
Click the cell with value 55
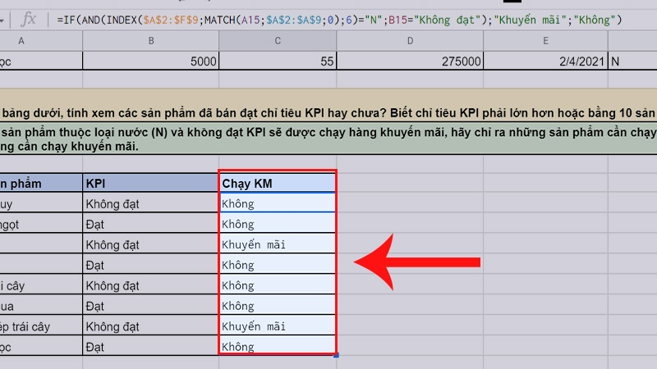(x=277, y=61)
